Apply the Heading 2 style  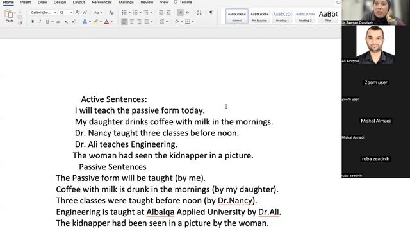pyautogui.click(x=305, y=17)
